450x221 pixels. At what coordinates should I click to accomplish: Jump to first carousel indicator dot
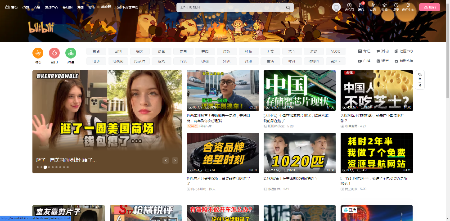pos(37,167)
